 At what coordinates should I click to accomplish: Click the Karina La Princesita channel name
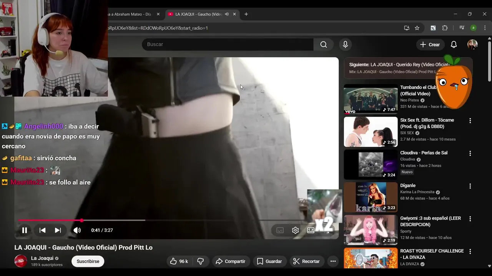[417, 192]
